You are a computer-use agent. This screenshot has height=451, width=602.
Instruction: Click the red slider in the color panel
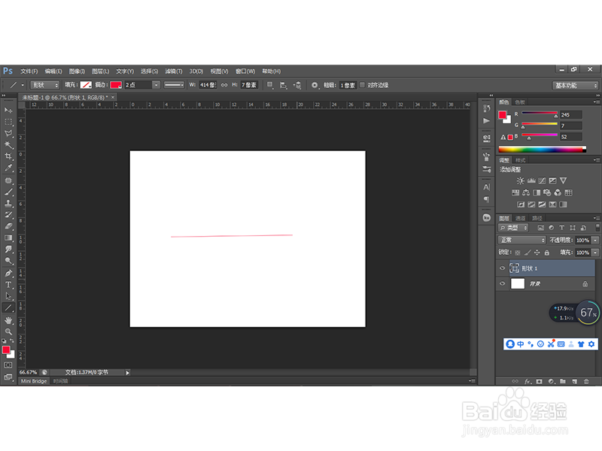tap(539, 114)
